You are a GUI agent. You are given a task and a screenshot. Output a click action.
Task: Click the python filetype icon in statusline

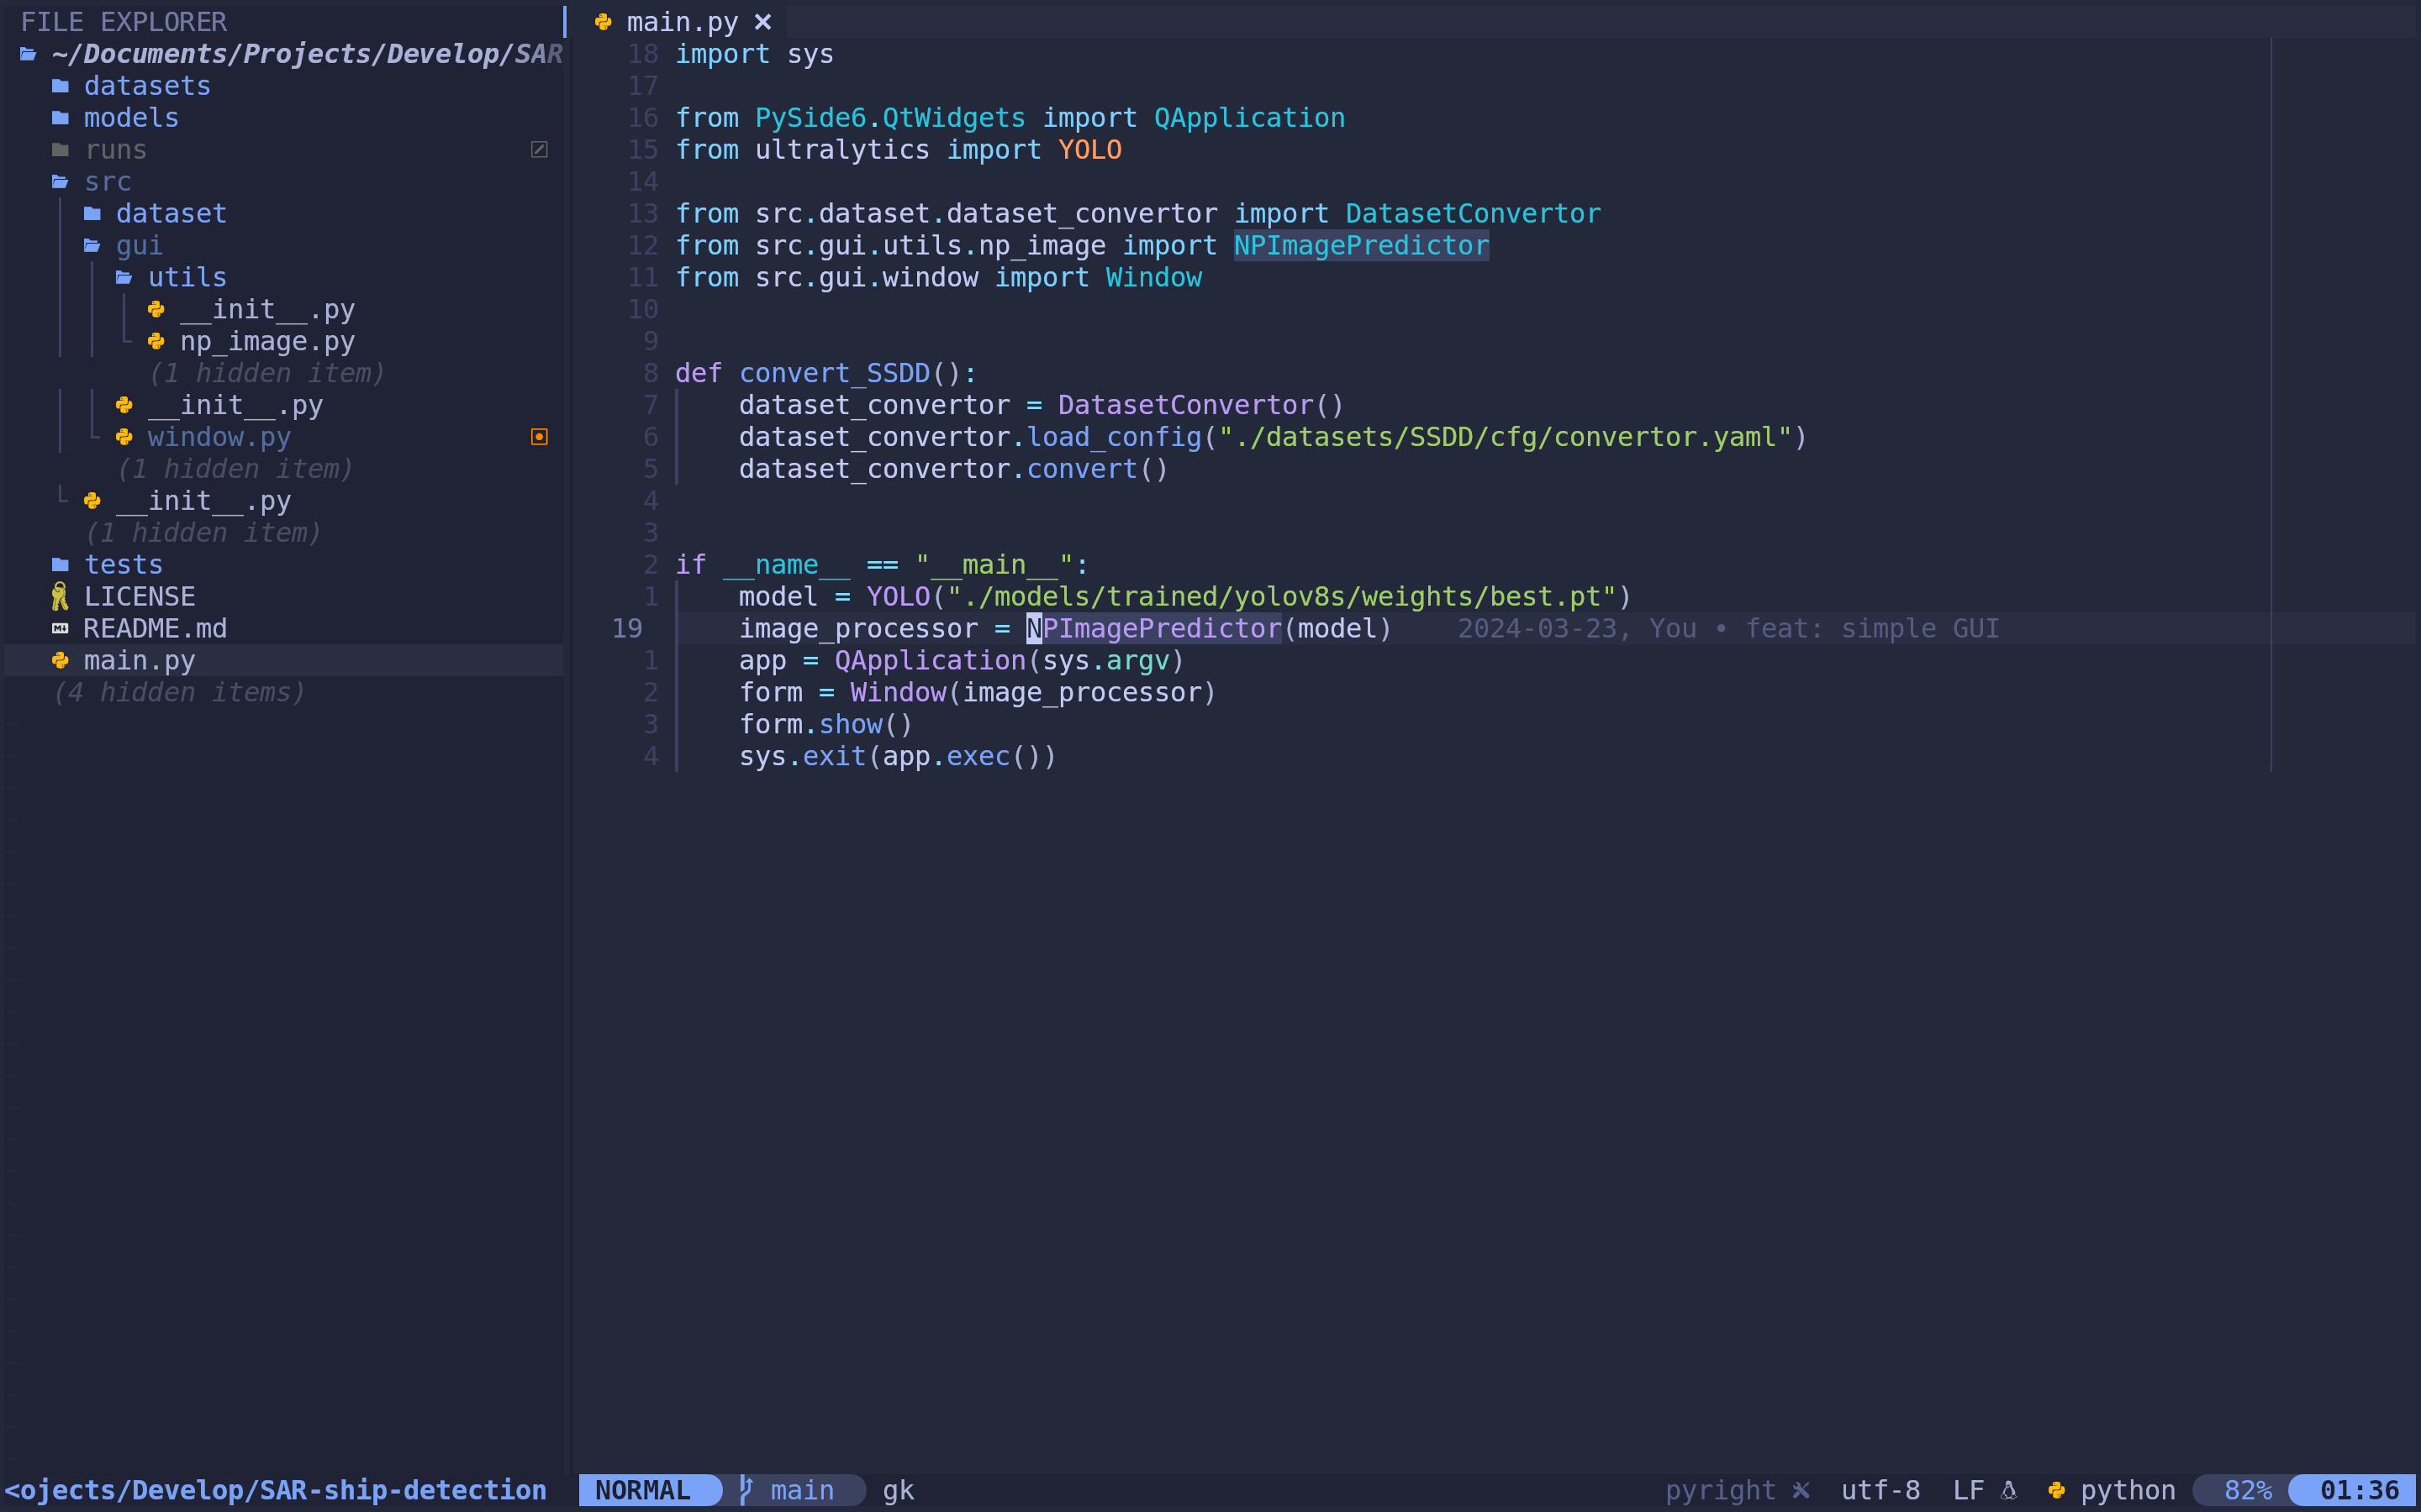[2057, 1490]
